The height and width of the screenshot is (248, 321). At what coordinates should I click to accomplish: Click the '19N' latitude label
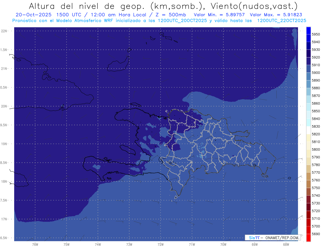[4, 144]
